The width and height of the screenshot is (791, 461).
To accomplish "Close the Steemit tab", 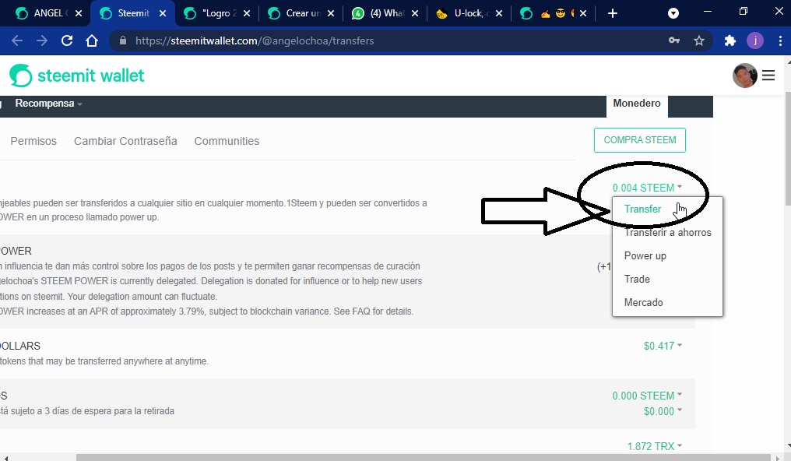I will 163,13.
